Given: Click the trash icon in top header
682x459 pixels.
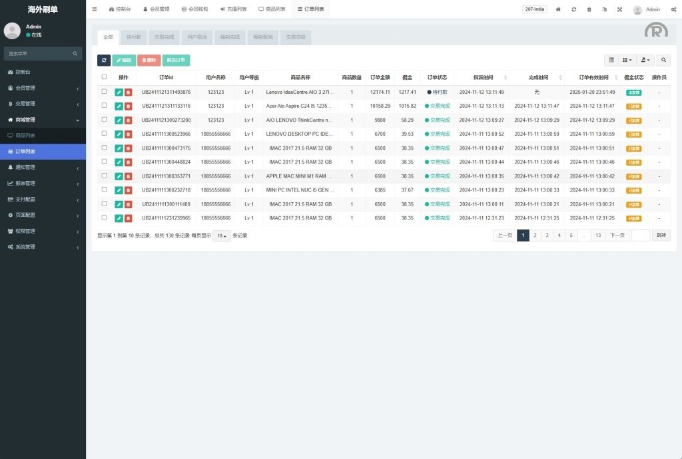Looking at the screenshot, I should pos(589,9).
